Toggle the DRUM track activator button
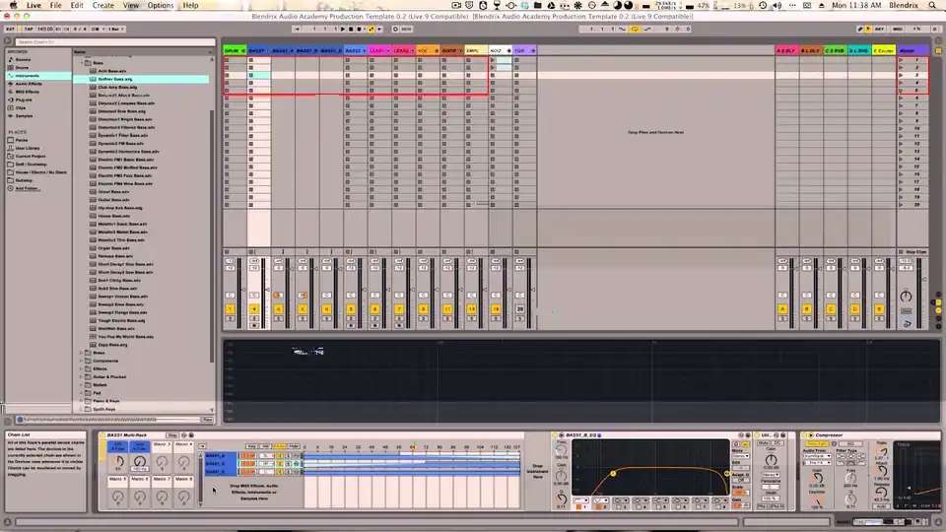Image resolution: width=946 pixels, height=532 pixels. [x=231, y=309]
